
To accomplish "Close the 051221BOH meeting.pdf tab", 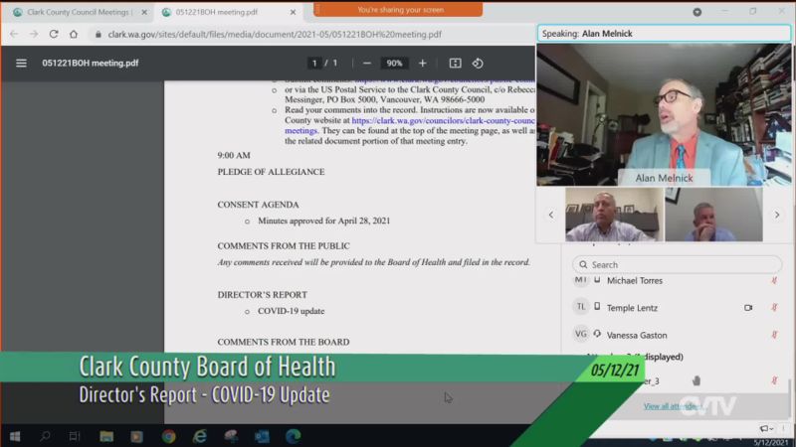I will (x=293, y=12).
